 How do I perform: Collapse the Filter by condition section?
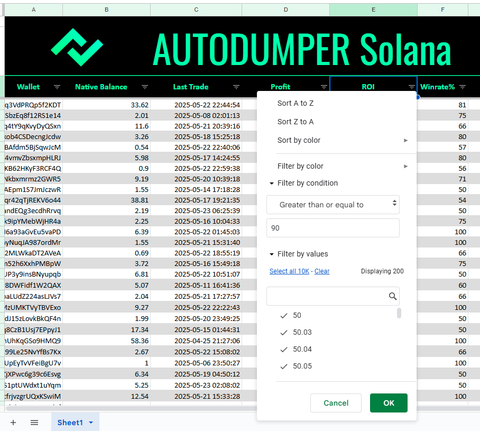pyautogui.click(x=272, y=183)
